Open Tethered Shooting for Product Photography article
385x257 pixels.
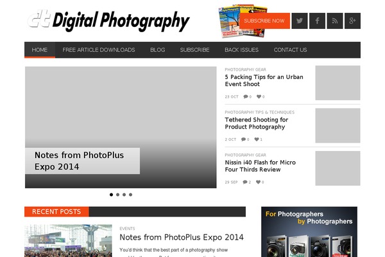click(256, 123)
